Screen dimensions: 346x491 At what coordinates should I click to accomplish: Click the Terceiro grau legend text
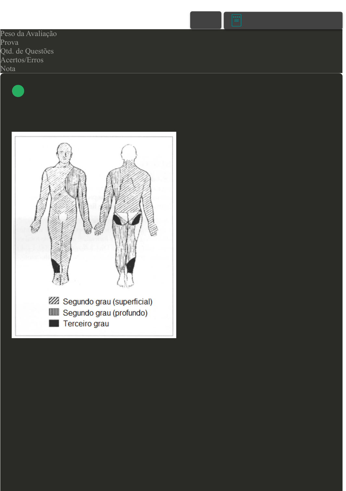tap(86, 324)
